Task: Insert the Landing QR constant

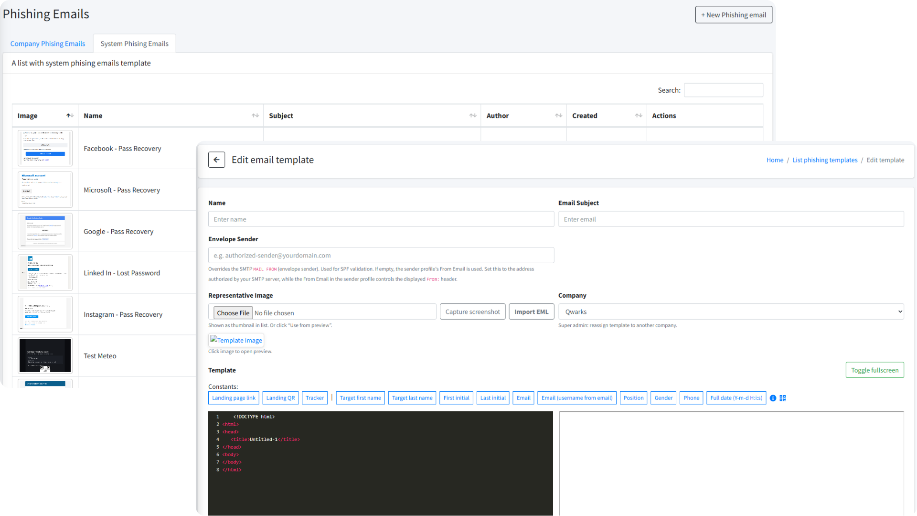Action: 280,398
